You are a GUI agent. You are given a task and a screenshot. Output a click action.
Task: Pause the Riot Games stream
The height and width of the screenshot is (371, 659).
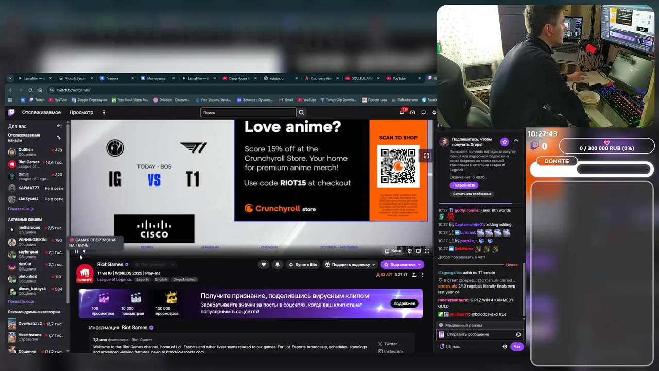76,251
